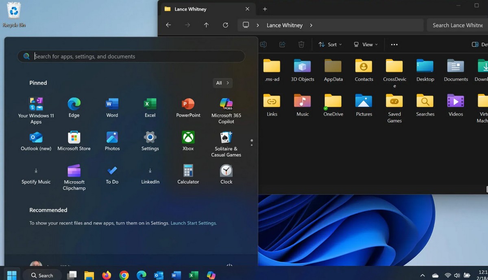Click the volume icon in system tray
488x280 pixels.
(457, 276)
